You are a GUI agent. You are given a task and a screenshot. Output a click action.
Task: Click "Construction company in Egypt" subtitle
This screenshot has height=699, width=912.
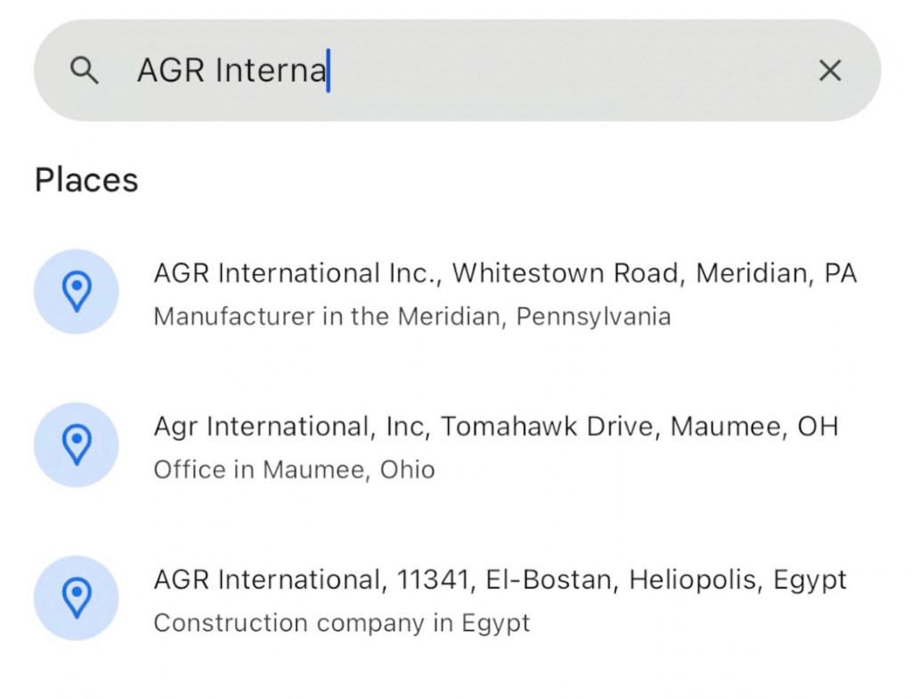click(x=341, y=622)
